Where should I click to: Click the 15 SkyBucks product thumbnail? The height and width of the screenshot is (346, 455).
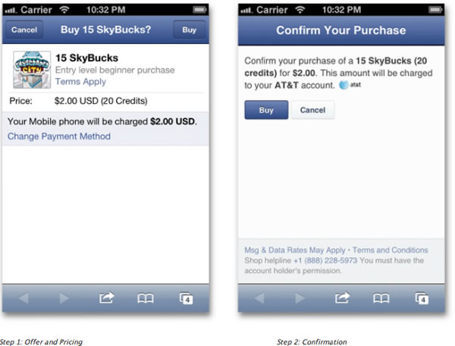32,69
